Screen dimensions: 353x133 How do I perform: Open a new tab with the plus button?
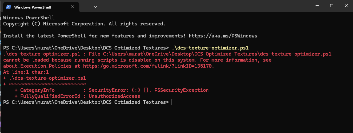click(x=86, y=7)
